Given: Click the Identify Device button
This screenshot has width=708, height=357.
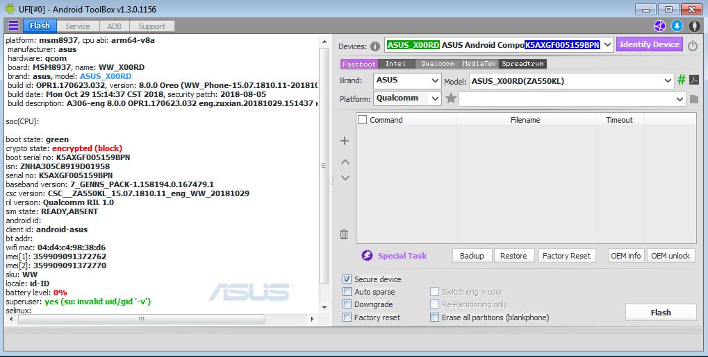Looking at the screenshot, I should (650, 44).
